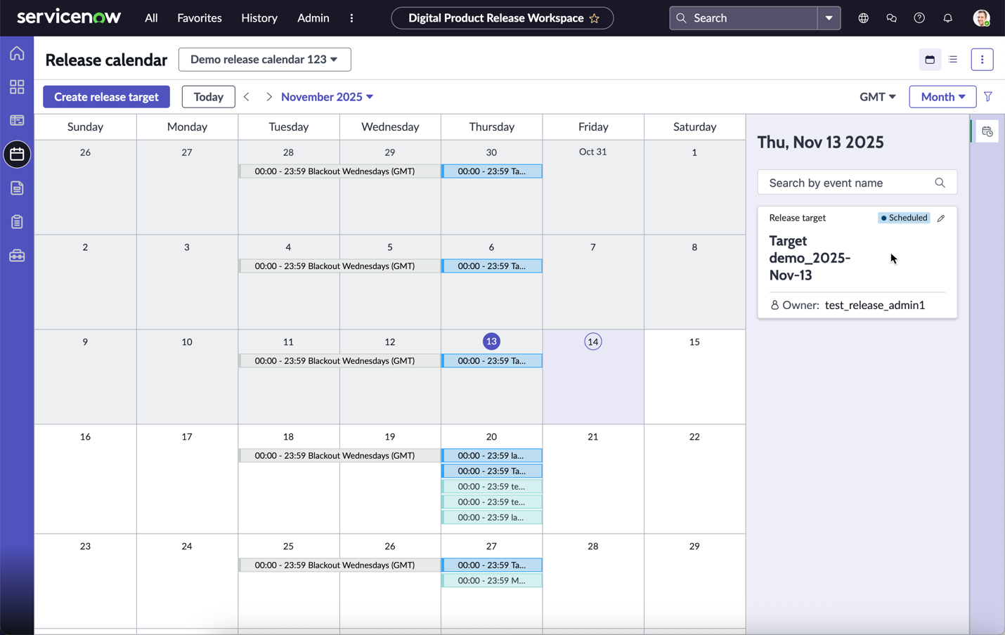Go to previous month arrow

click(x=247, y=97)
